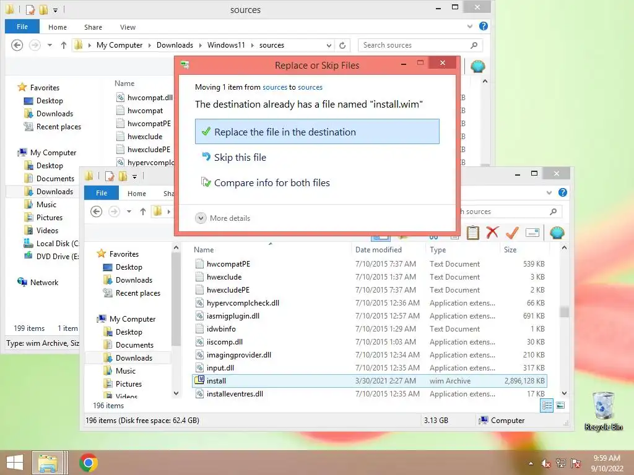Go up one level in back sources window
The height and width of the screenshot is (475, 634).
64,45
